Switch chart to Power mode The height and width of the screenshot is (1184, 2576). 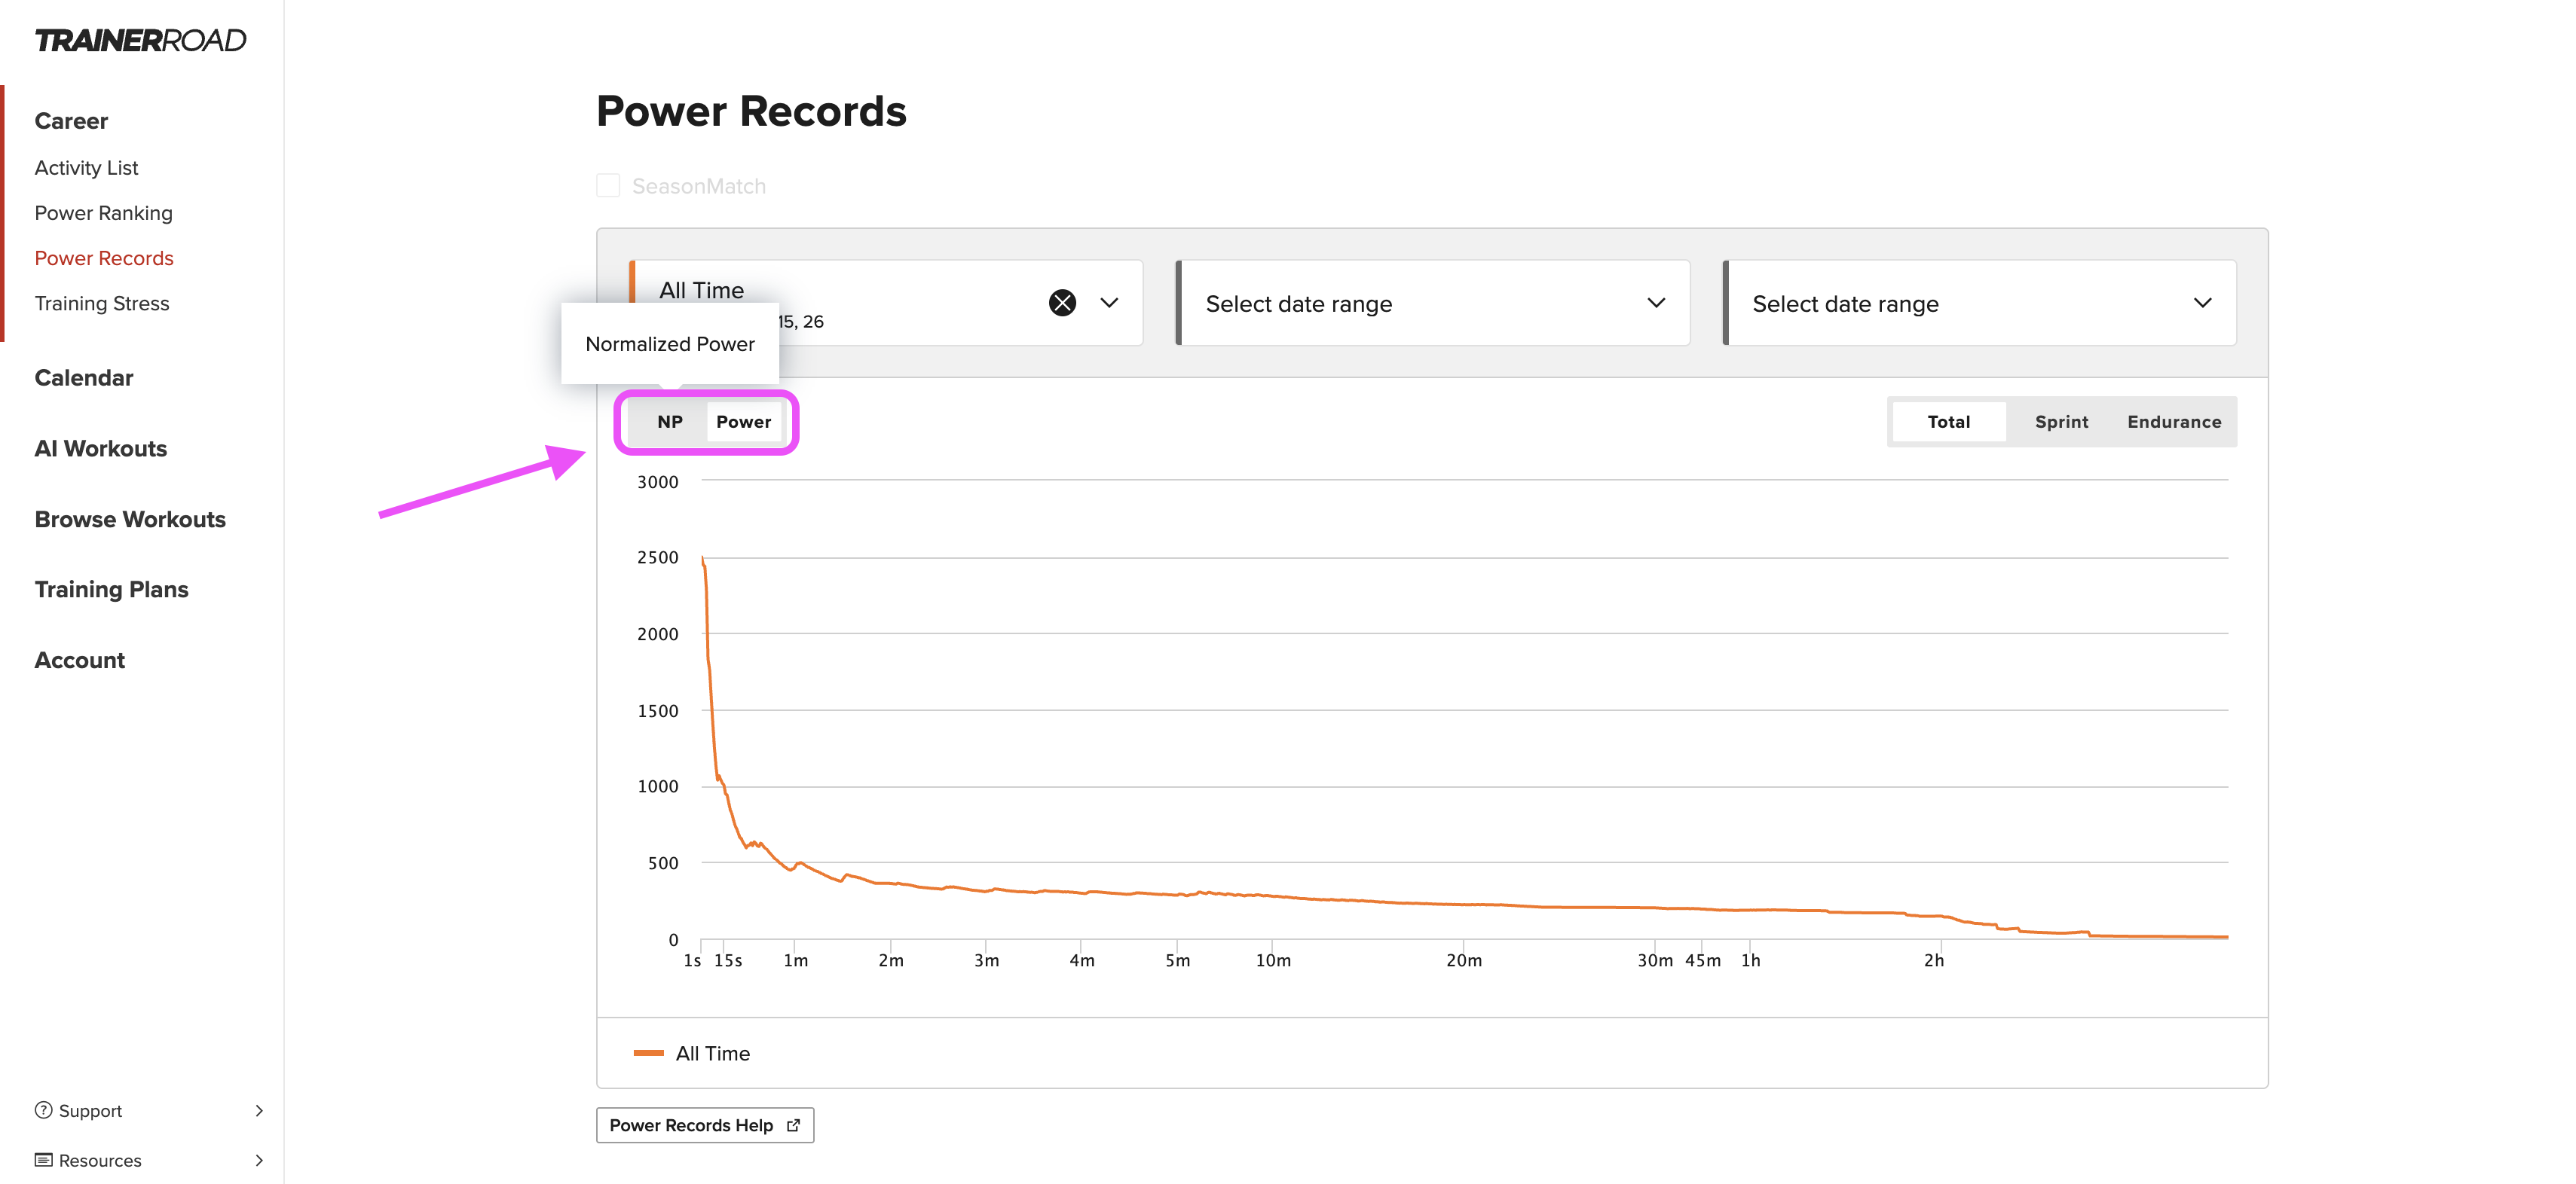tap(743, 422)
